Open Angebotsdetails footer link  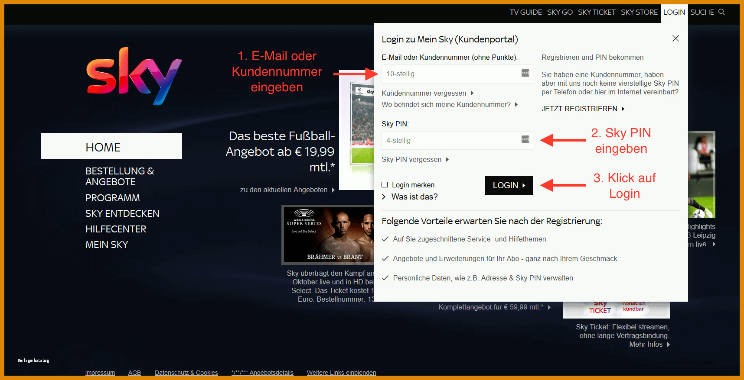point(262,373)
